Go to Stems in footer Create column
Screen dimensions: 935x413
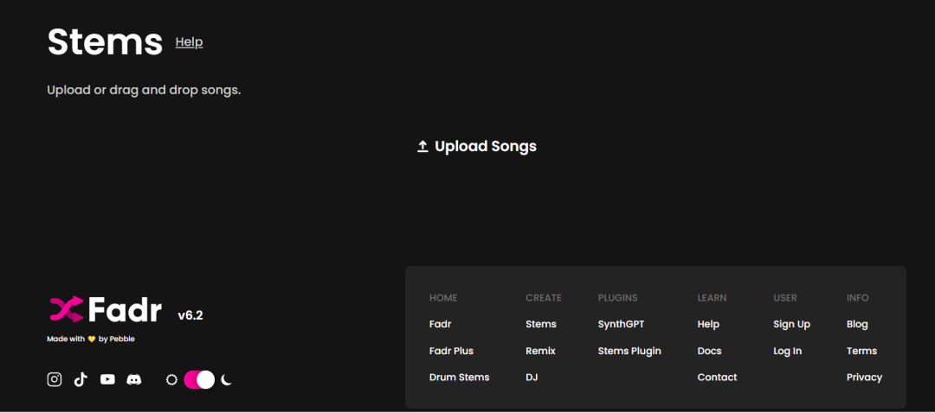(541, 324)
